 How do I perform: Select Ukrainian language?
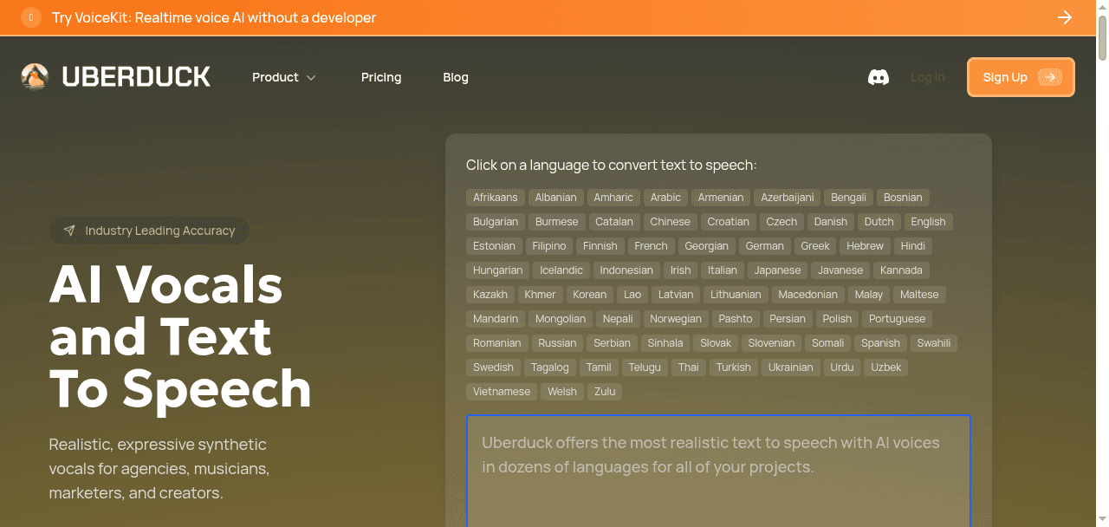[x=791, y=368]
